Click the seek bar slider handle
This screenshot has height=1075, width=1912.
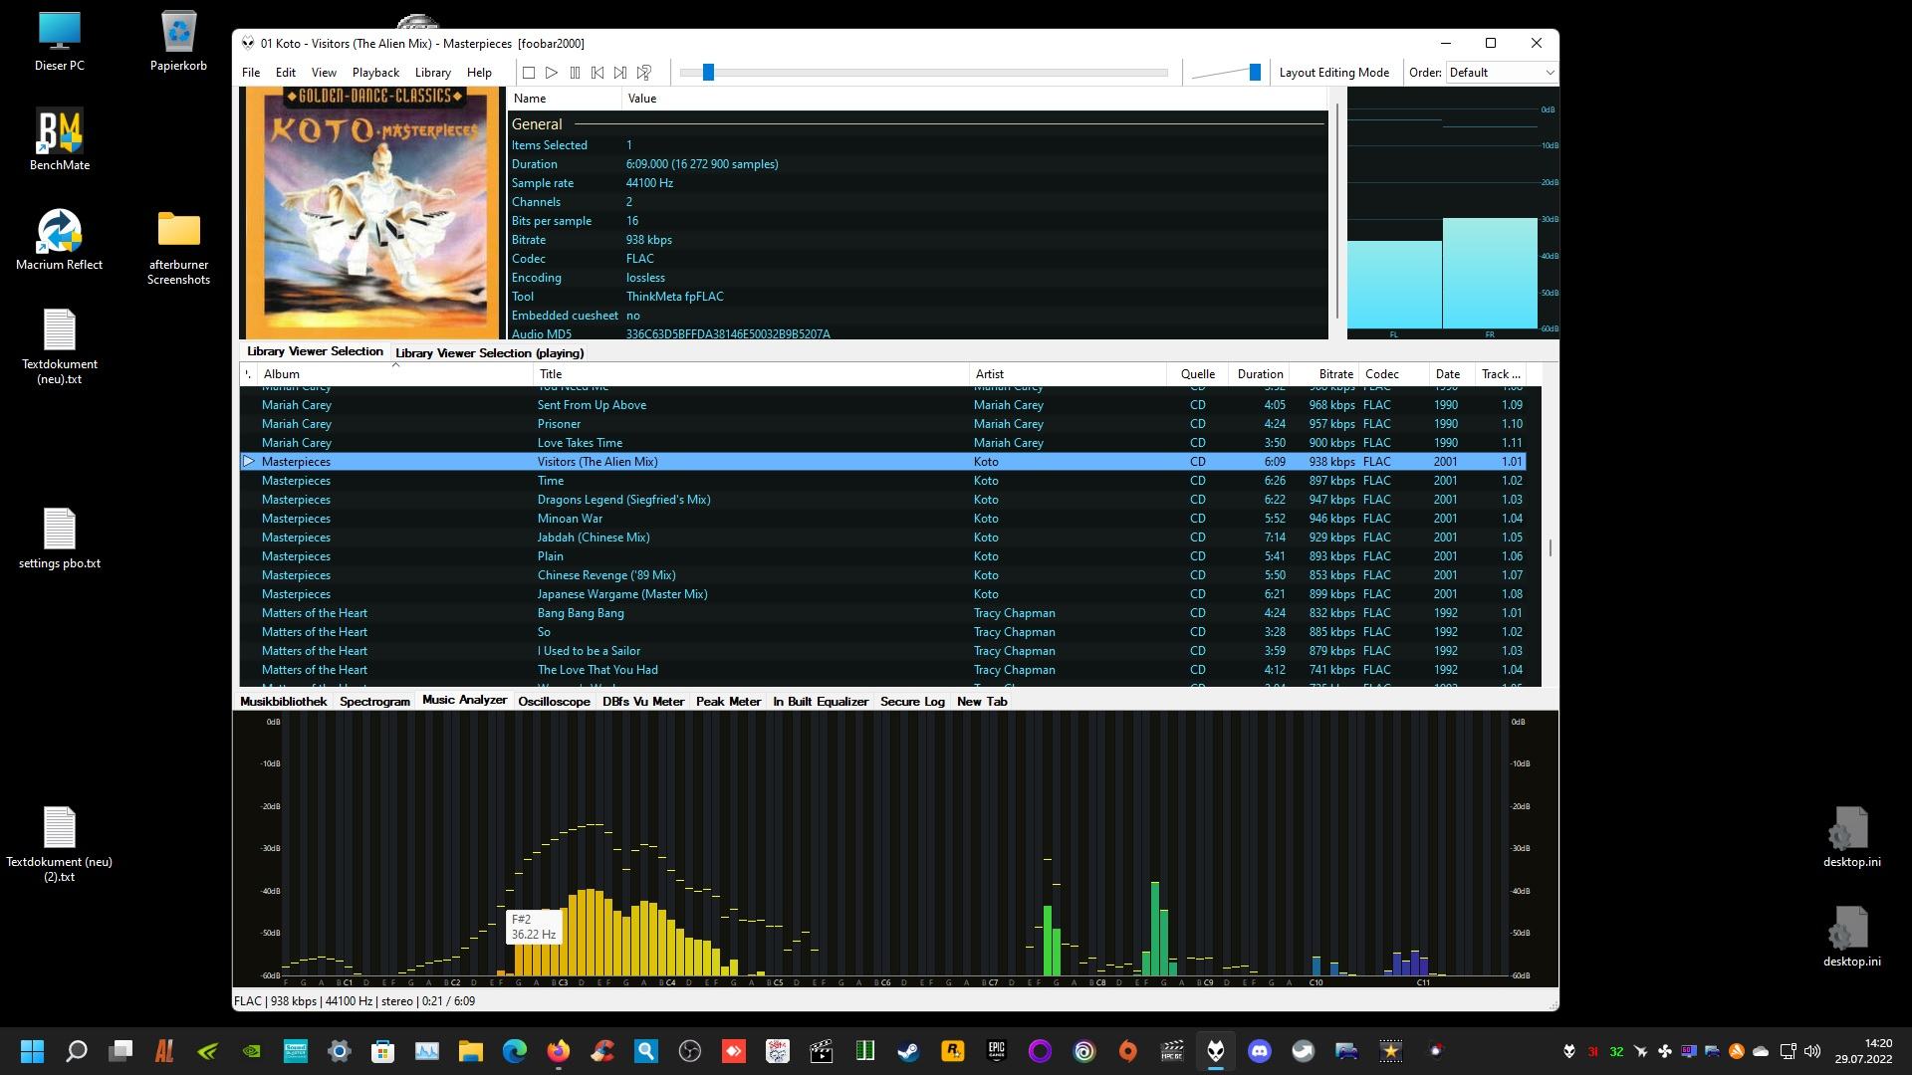(708, 73)
